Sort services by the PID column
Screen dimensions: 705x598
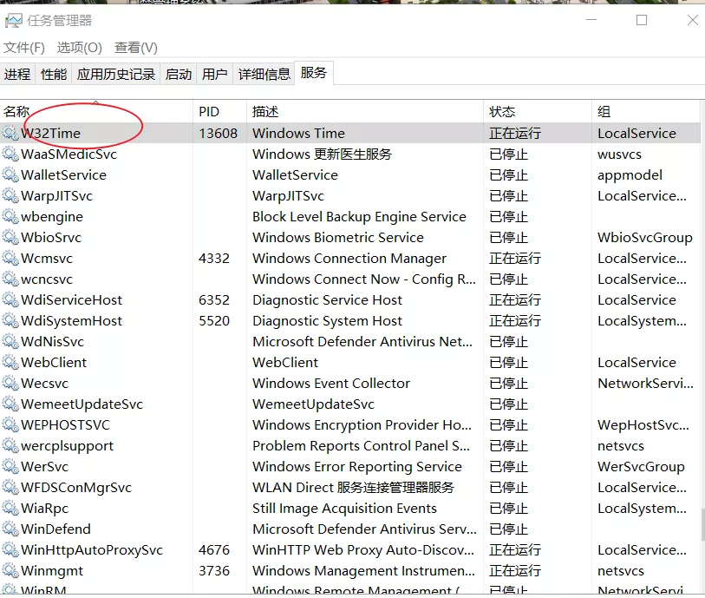[x=208, y=111]
